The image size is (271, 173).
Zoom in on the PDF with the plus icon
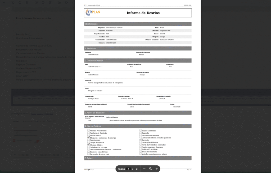tap(157, 169)
